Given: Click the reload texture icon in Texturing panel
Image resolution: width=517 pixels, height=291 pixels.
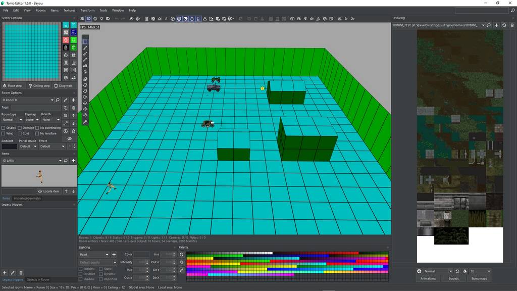Looking at the screenshot, I should click(504, 25).
